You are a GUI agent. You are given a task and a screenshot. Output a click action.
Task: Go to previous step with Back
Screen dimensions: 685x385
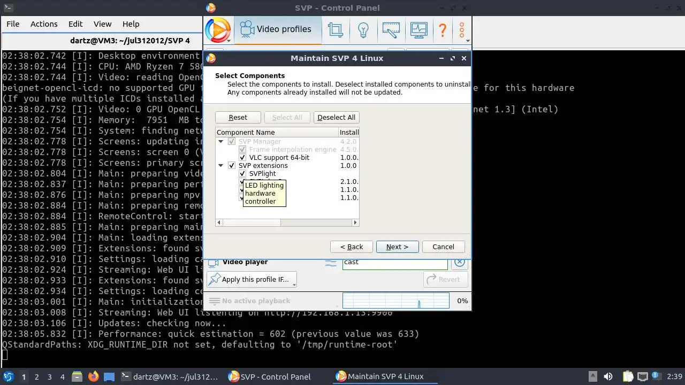click(351, 247)
